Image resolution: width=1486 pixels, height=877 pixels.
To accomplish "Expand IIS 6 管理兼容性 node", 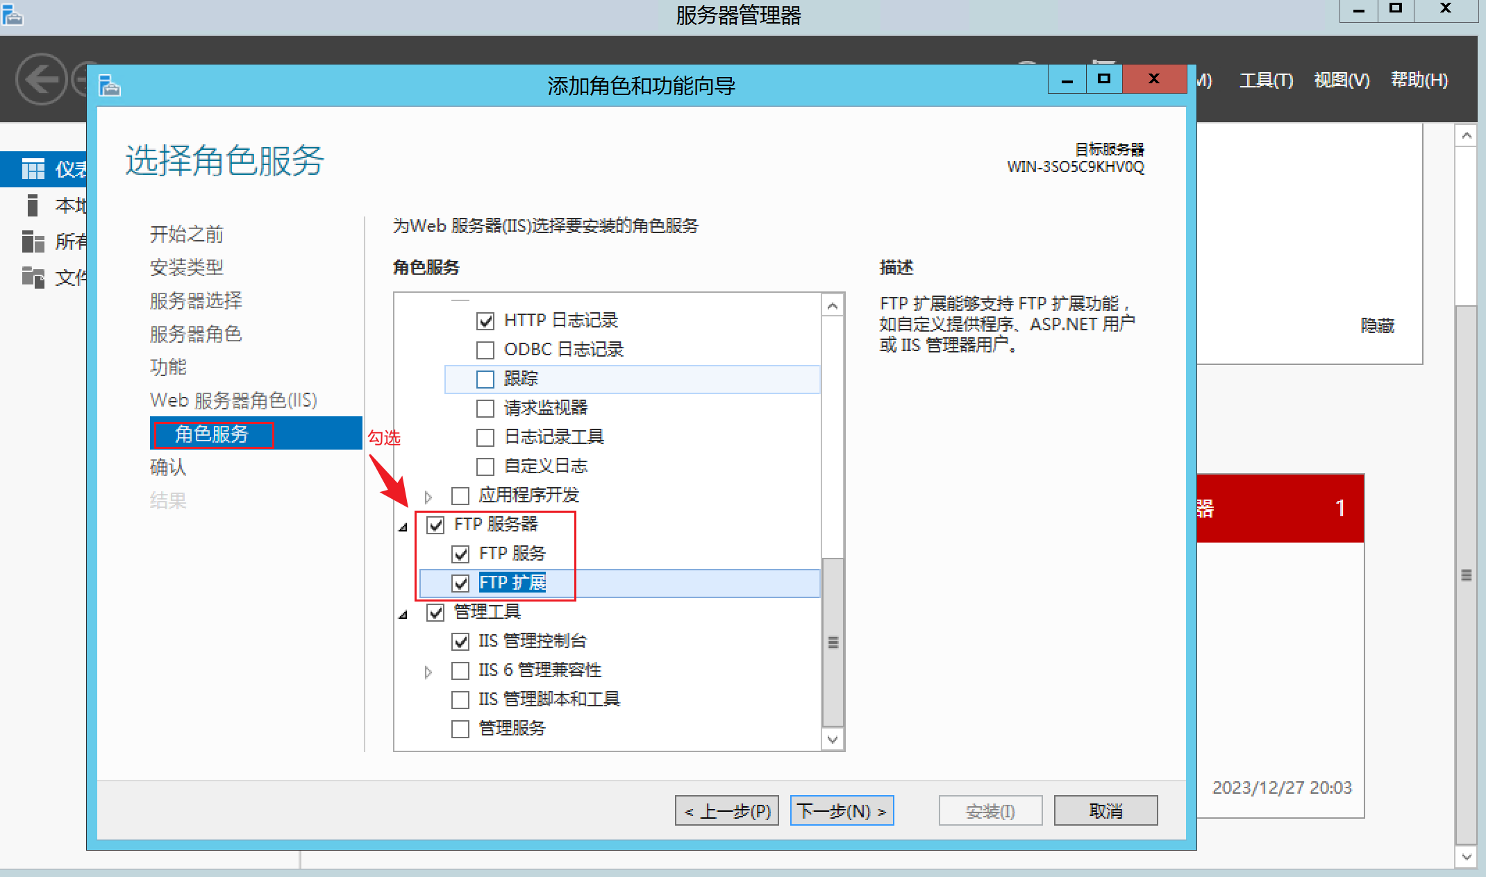I will [x=428, y=672].
